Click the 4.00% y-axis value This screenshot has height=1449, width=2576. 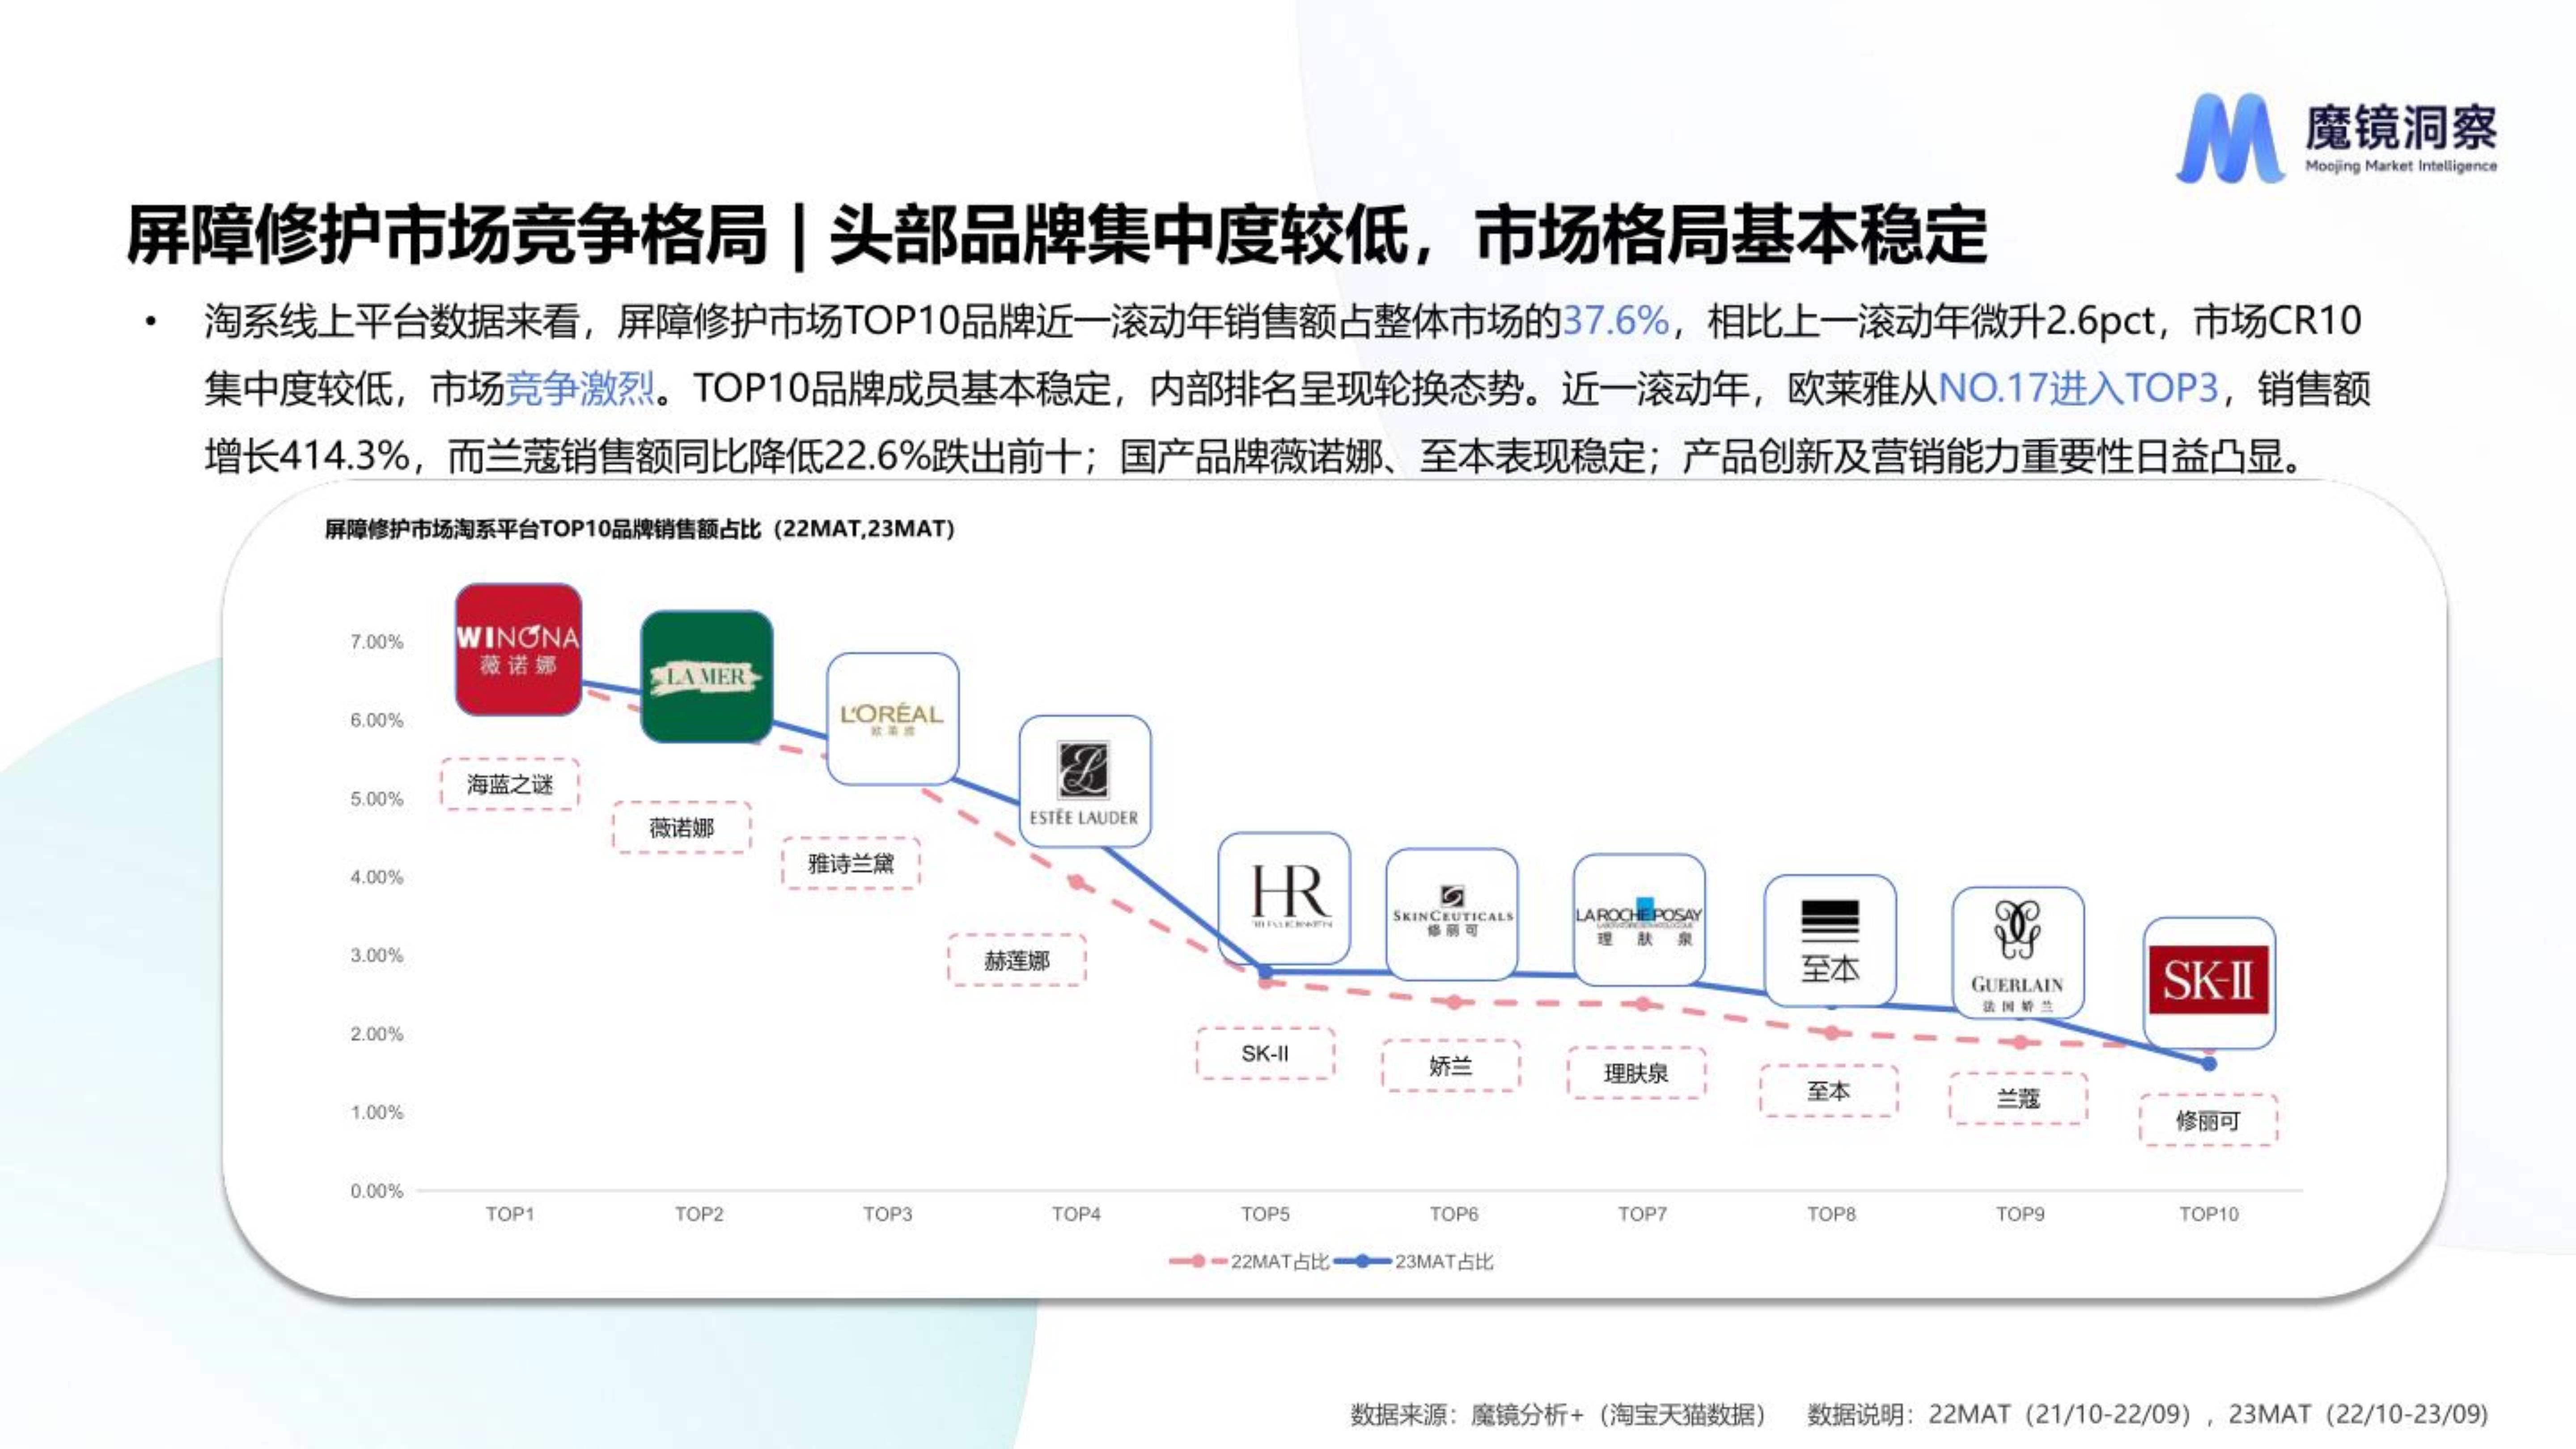(377, 877)
